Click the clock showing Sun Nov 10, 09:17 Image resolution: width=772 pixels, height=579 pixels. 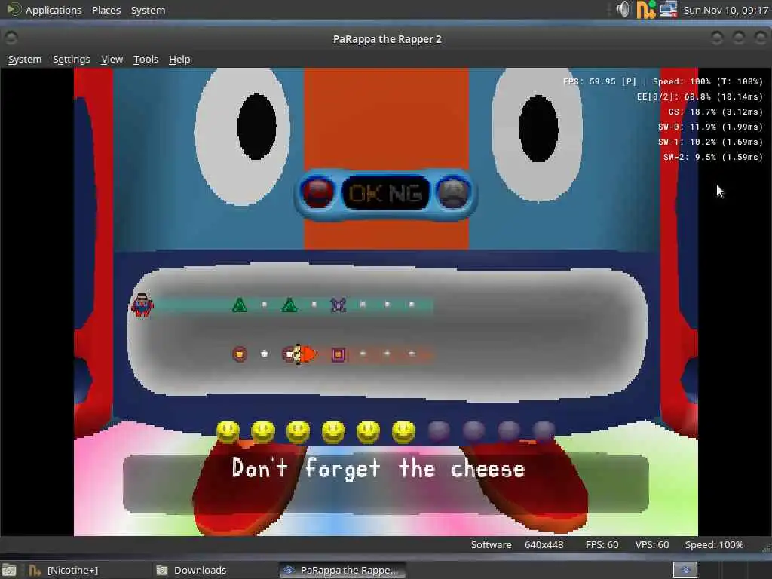pyautogui.click(x=726, y=10)
